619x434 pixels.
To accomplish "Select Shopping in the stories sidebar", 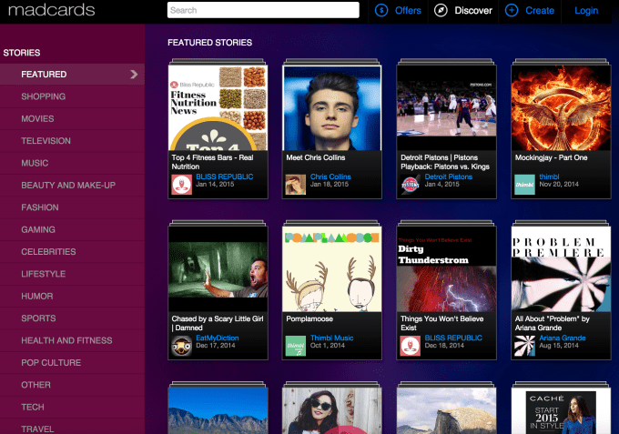I will coord(44,96).
